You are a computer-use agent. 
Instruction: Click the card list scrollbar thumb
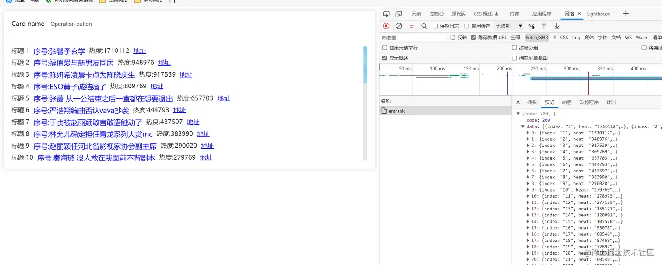pyautogui.click(x=366, y=65)
